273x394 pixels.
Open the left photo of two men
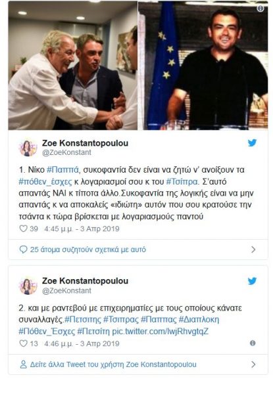[73, 65]
